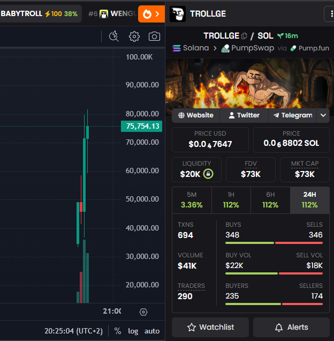
Task: Click the TROLLGE token banner image
Action: [249, 84]
